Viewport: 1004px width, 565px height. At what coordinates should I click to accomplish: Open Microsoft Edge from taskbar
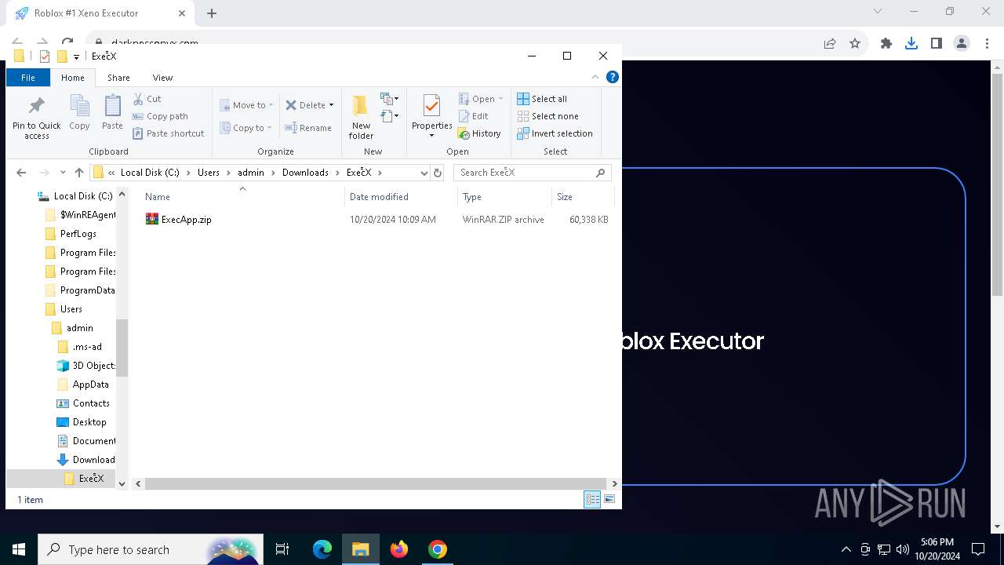pyautogui.click(x=322, y=549)
